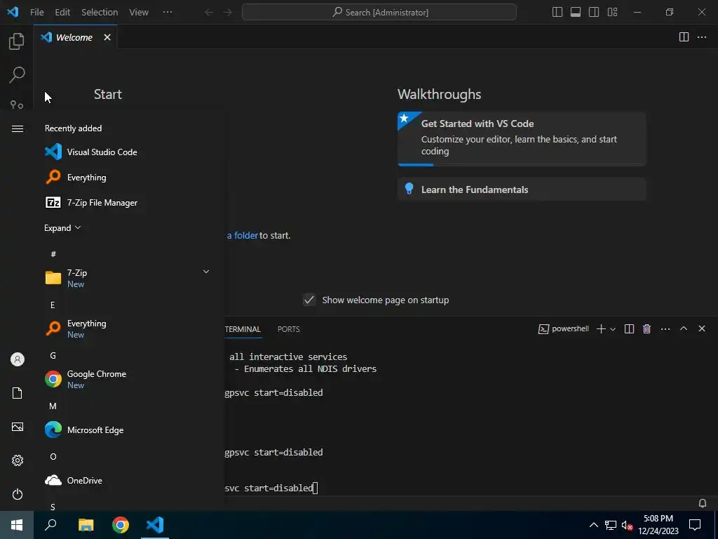The image size is (718, 539).
Task: Maximize terminal panel with up chevron
Action: 683,328
